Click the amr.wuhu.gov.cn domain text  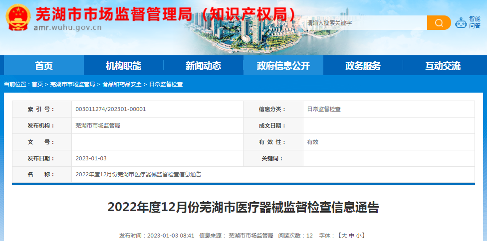tap(67, 27)
